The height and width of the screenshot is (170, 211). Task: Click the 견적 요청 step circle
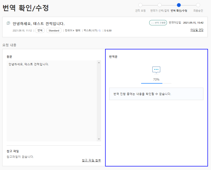[x=140, y=5]
